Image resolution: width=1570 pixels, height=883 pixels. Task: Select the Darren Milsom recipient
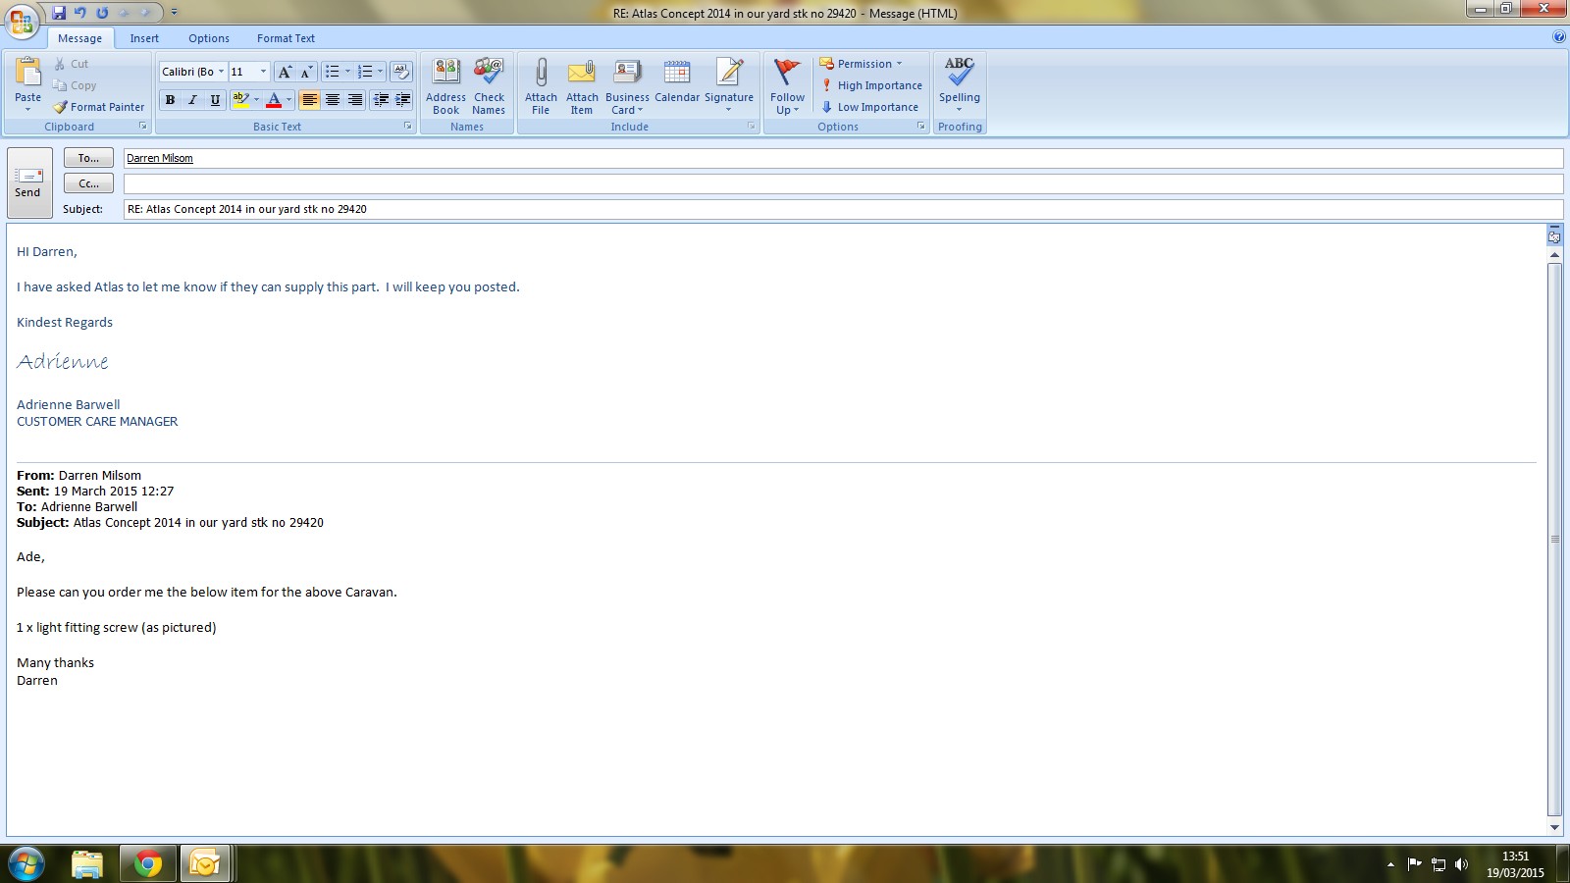click(x=160, y=158)
